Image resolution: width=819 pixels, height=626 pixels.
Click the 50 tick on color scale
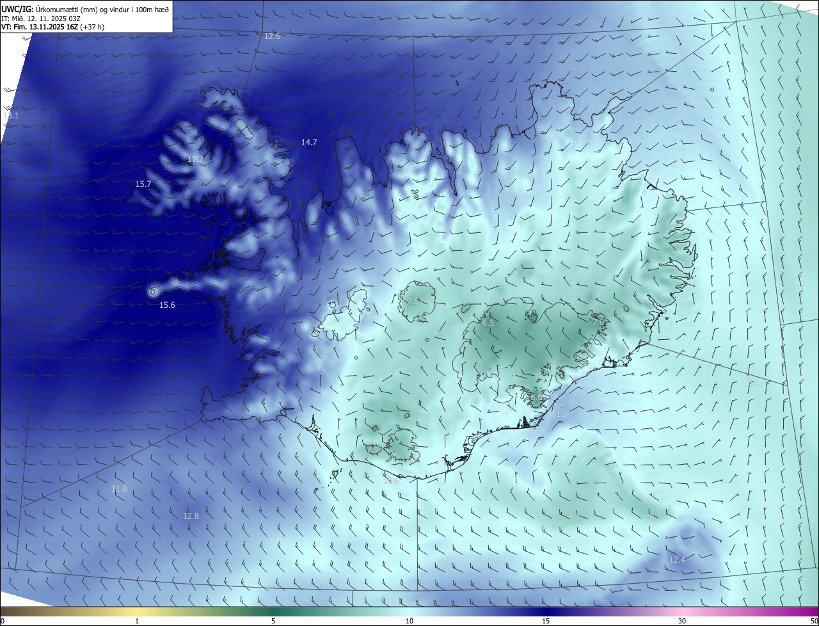pos(814,621)
